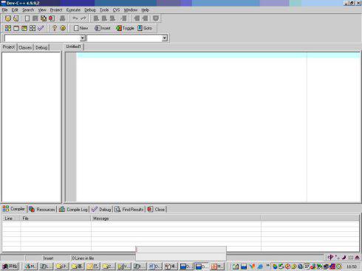Click inside the Untitled1 editor area
The width and height of the screenshot is (362, 271).
[x=192, y=128]
